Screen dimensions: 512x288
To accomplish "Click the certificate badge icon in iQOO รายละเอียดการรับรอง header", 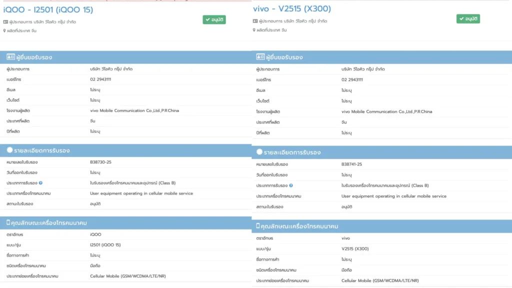I will pyautogui.click(x=9, y=150).
